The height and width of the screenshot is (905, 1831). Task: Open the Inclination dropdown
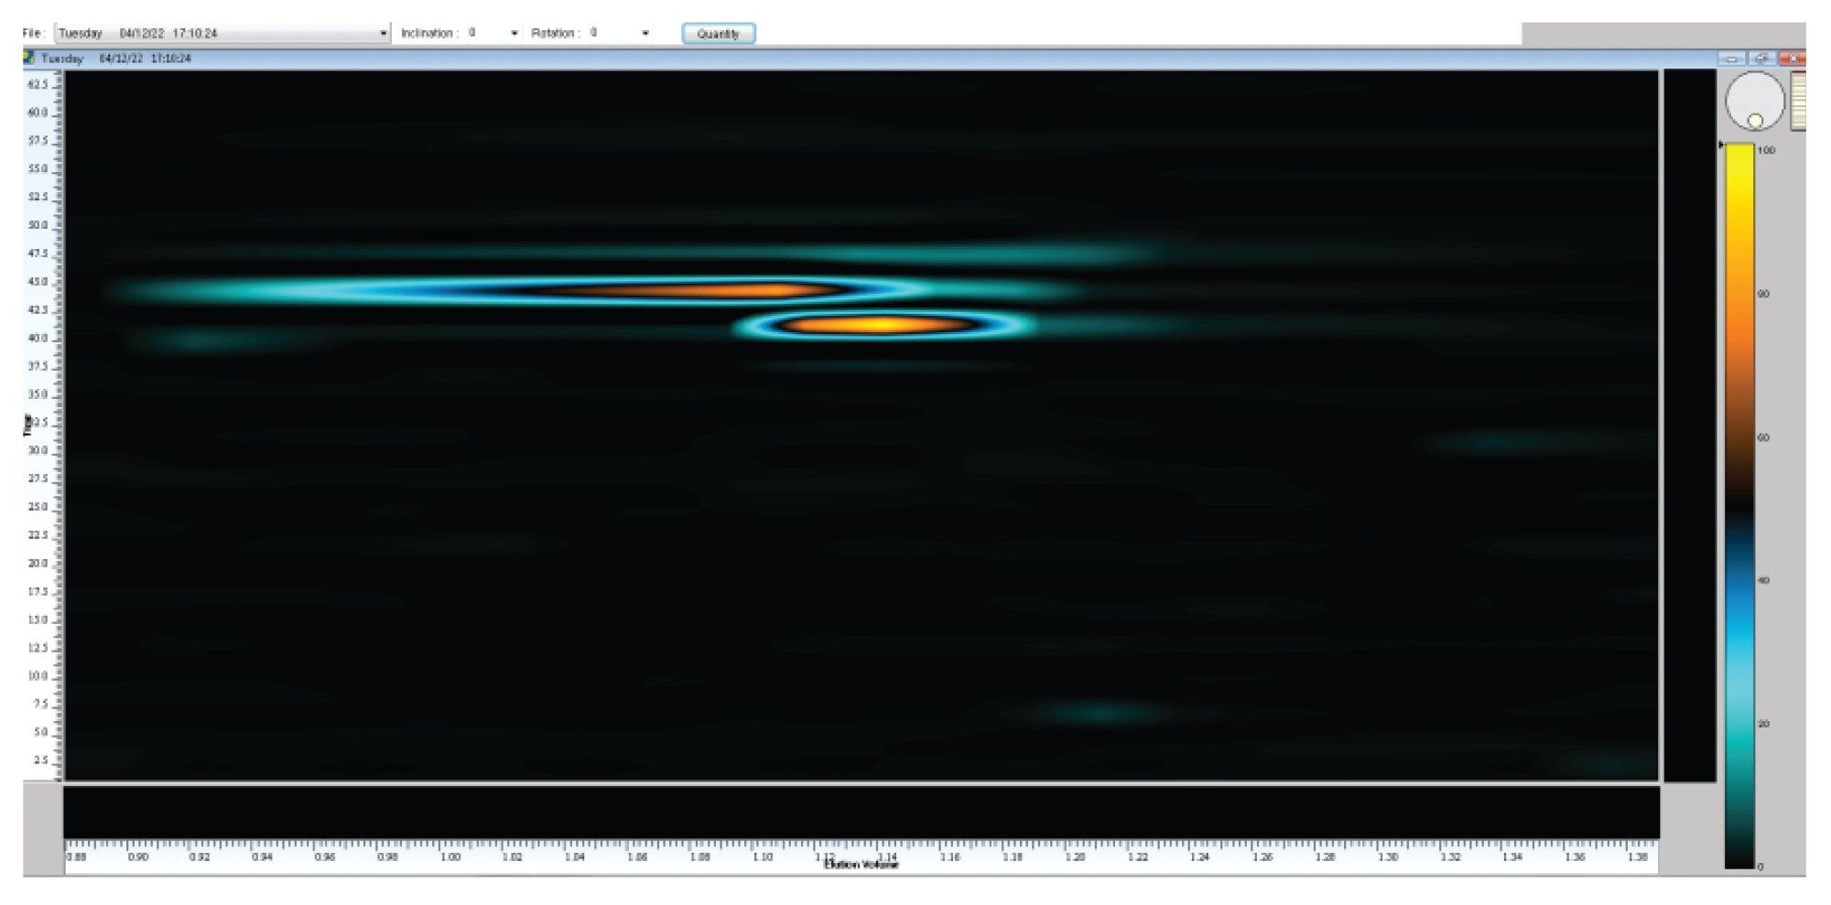[493, 33]
